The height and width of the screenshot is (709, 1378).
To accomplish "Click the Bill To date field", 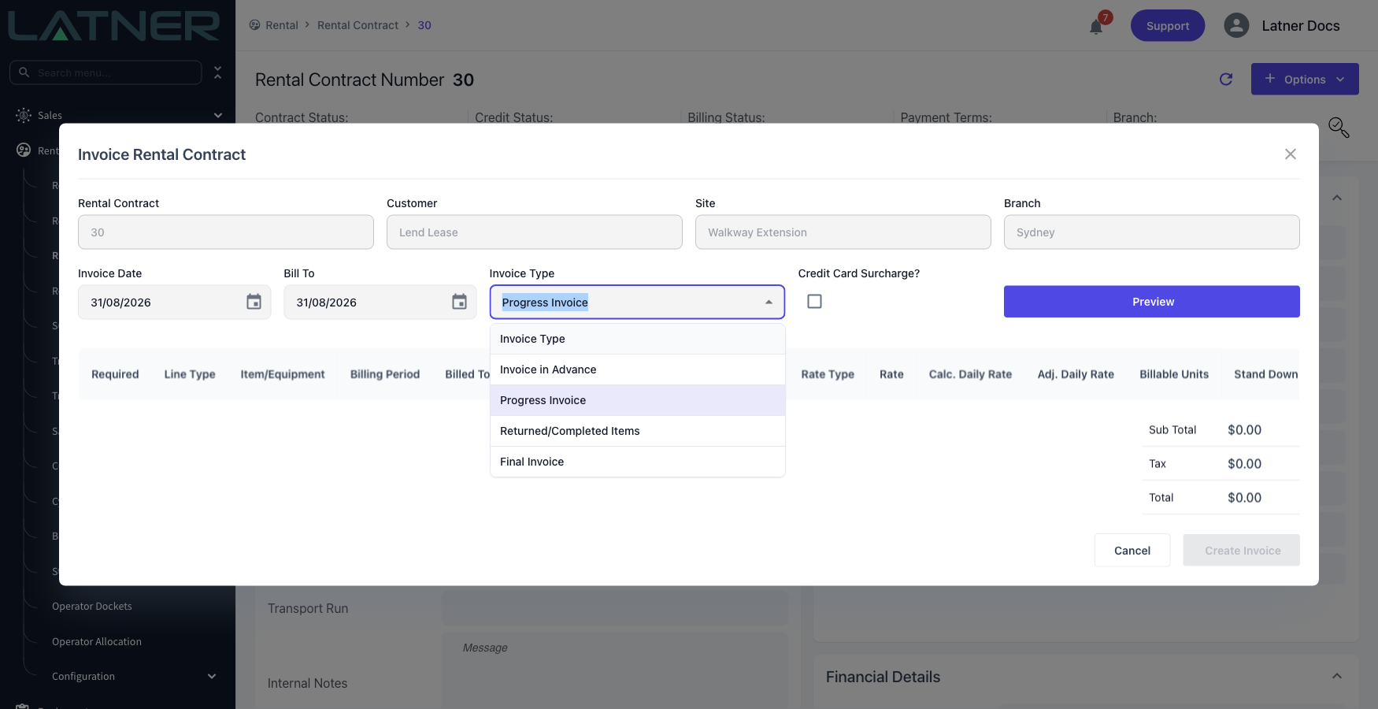I will [x=380, y=302].
